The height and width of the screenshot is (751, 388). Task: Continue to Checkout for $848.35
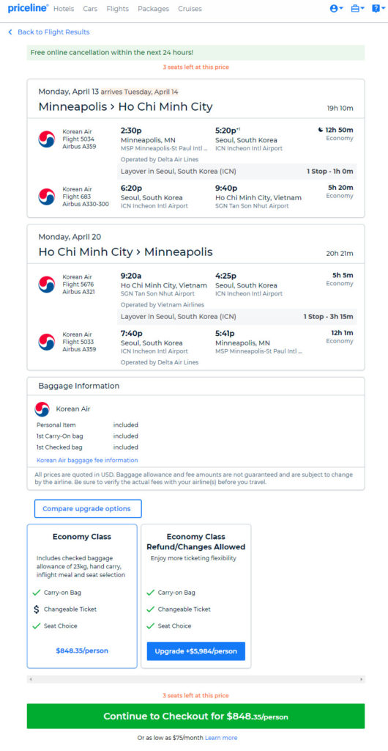(196, 716)
